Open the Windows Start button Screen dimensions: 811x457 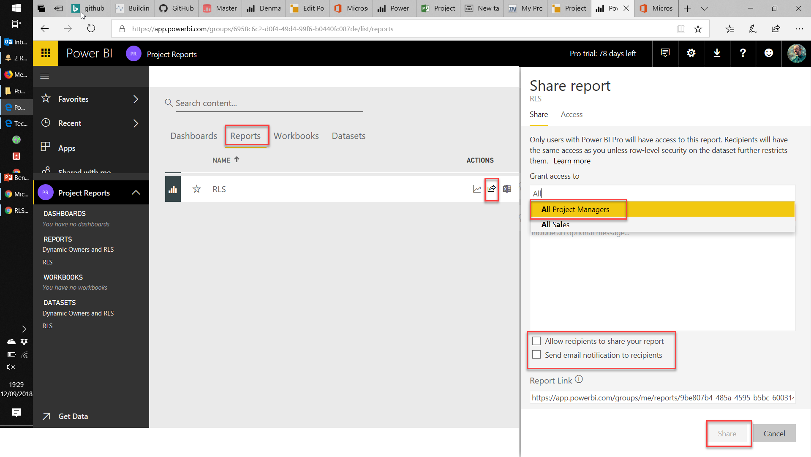click(16, 8)
